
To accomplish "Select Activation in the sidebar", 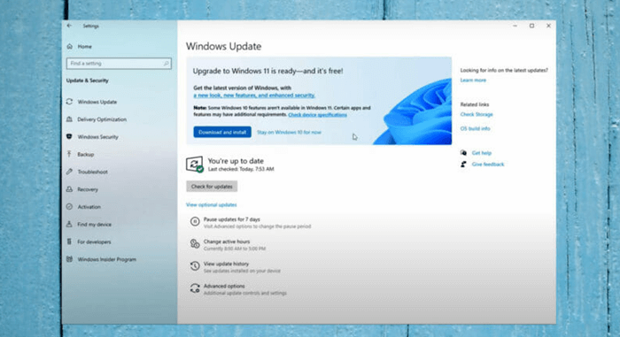I will pyautogui.click(x=89, y=207).
